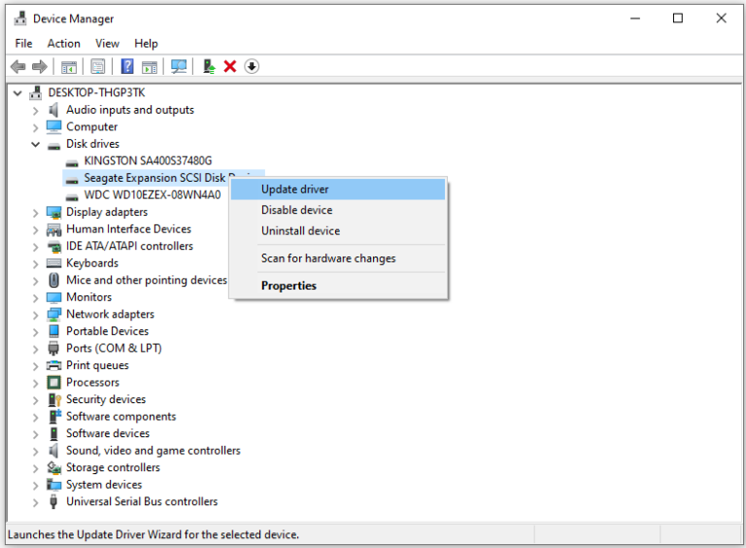Maximize the Device Manager window

click(x=678, y=18)
